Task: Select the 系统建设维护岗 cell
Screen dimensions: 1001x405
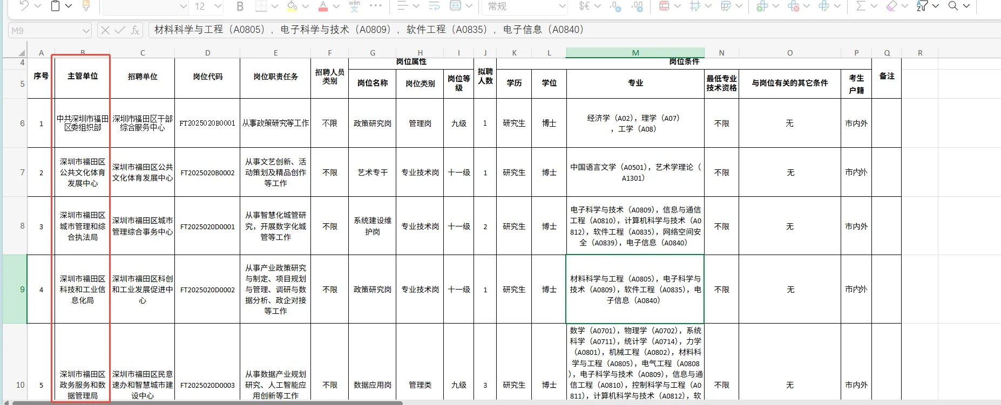Action: (x=373, y=226)
